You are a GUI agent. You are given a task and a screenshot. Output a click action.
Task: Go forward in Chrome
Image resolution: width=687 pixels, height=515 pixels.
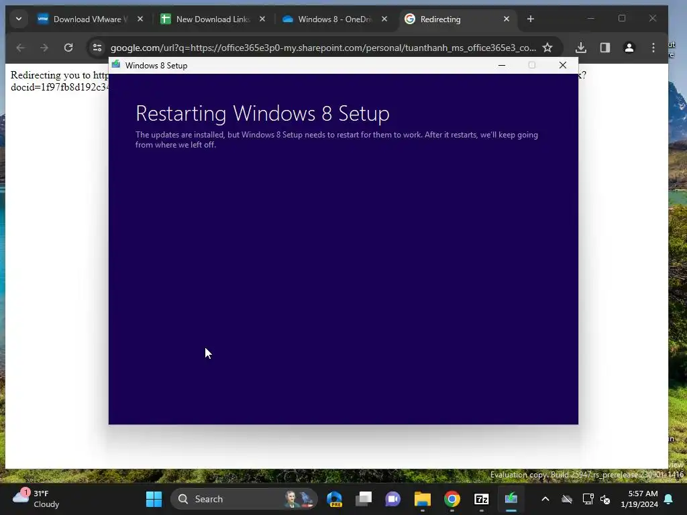tap(44, 48)
